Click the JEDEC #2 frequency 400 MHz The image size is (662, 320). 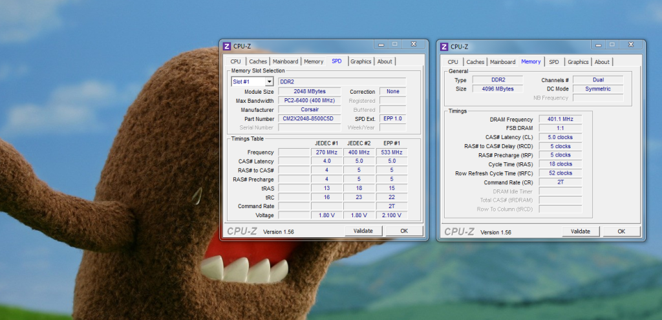359,153
